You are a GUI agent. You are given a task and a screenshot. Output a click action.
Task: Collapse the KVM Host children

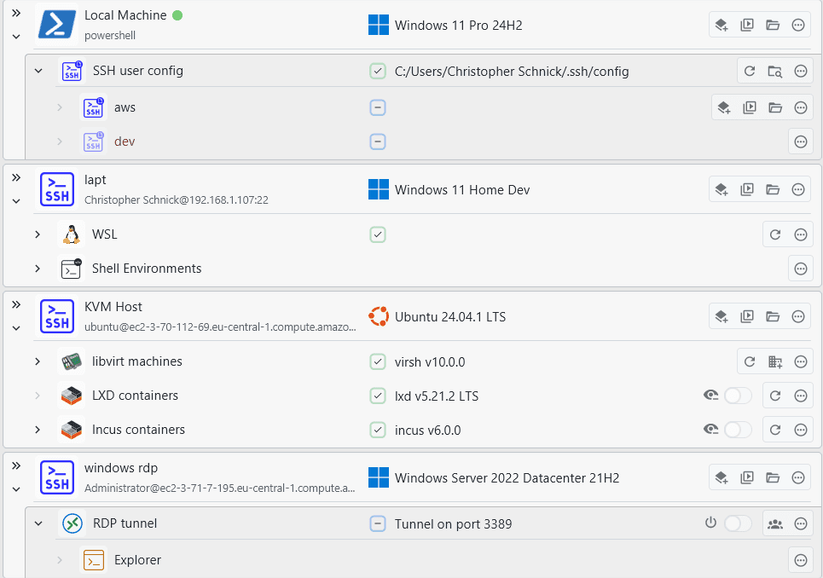click(x=15, y=328)
